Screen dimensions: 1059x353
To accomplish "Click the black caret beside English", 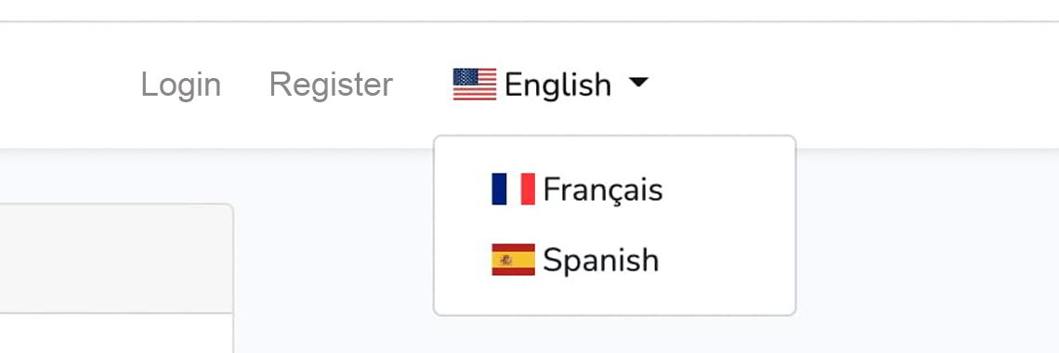I will coord(638,83).
